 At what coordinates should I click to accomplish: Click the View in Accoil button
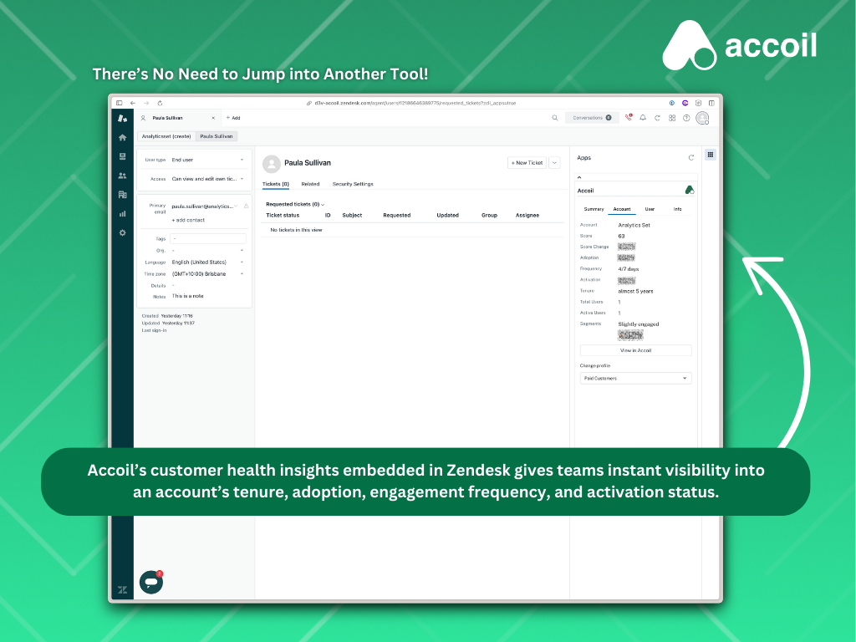635,350
